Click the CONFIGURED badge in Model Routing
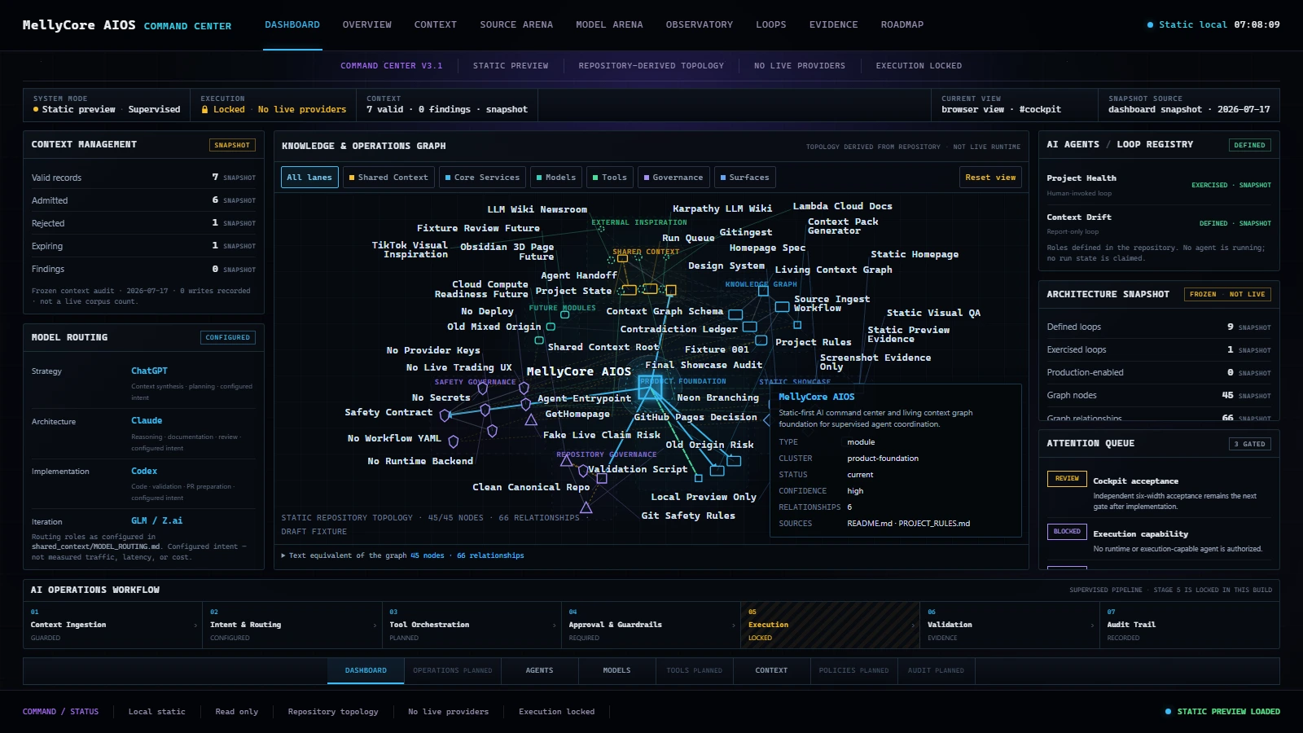Viewport: 1303px width, 733px height. point(228,337)
